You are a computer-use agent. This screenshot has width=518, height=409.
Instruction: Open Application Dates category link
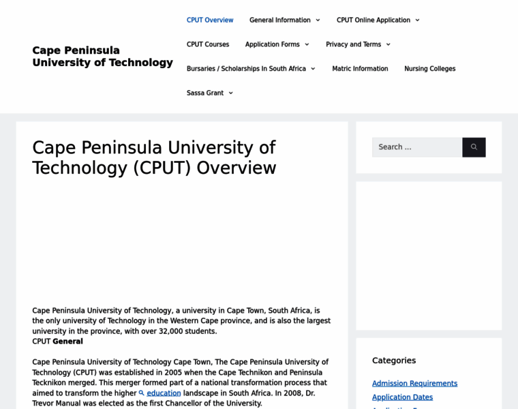point(402,397)
